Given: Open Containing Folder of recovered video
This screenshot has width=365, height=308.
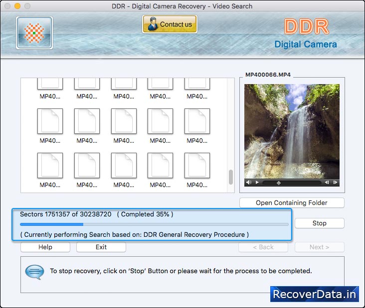Looking at the screenshot, I should click(292, 203).
